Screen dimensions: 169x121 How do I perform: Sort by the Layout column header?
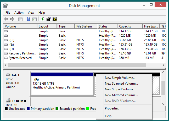pyautogui.click(x=47, y=26)
